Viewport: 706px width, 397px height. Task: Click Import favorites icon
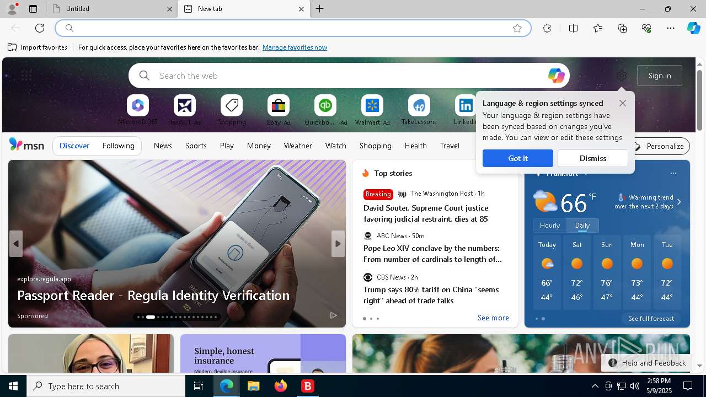[x=12, y=47]
